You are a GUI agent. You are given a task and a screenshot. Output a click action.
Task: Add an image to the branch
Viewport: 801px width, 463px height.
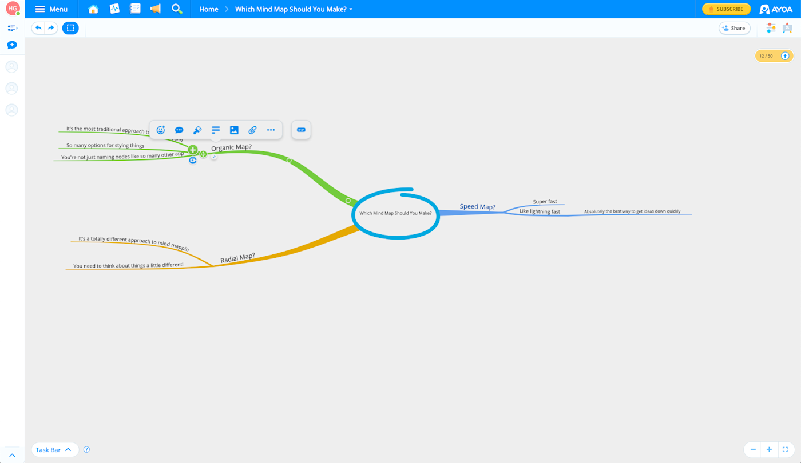234,130
